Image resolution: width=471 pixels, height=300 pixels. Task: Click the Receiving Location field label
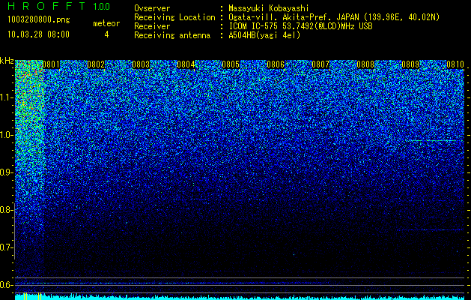(174, 17)
